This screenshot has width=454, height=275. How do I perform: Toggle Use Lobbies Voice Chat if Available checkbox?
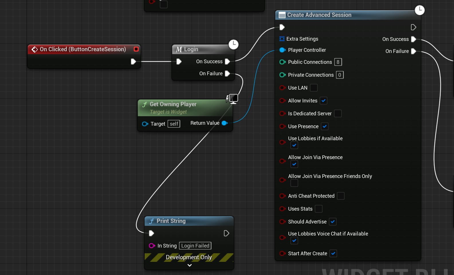tap(294, 241)
